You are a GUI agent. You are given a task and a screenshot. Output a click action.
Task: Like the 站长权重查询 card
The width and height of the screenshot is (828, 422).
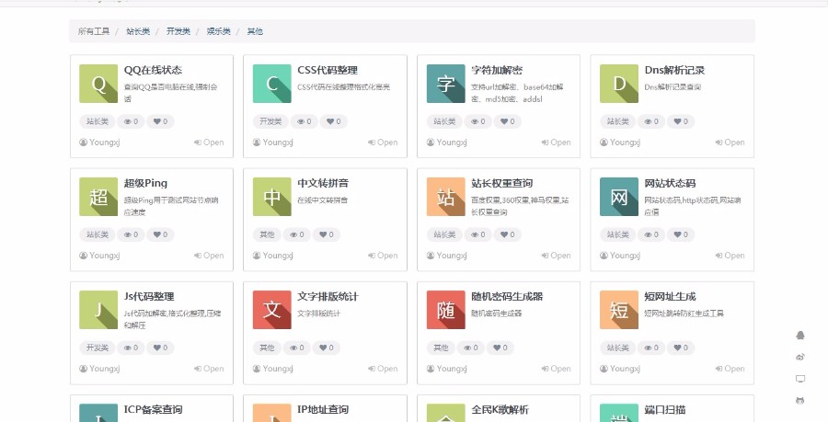click(x=508, y=234)
